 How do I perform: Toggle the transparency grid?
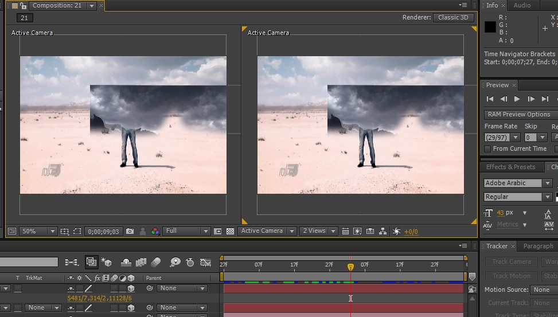(x=230, y=231)
